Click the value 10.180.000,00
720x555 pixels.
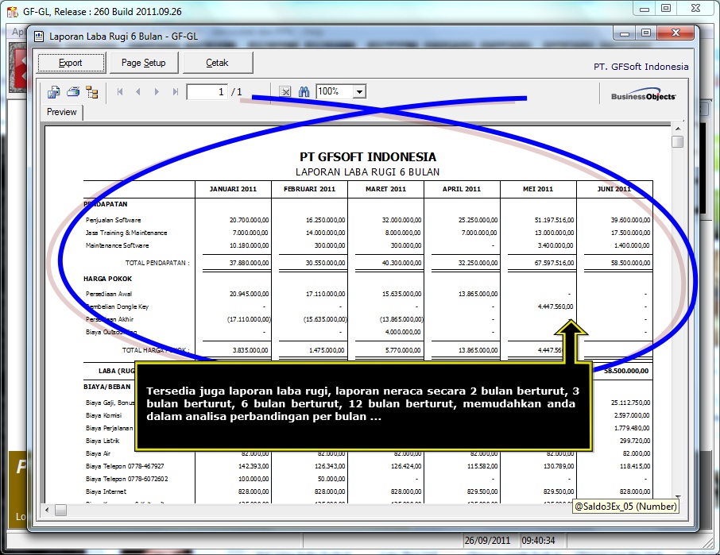click(249, 246)
